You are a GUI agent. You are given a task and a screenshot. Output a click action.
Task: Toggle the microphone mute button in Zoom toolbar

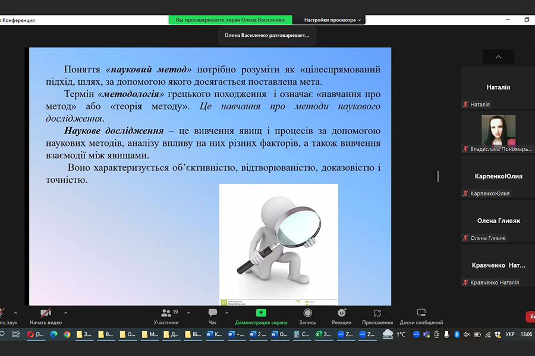coord(2,313)
